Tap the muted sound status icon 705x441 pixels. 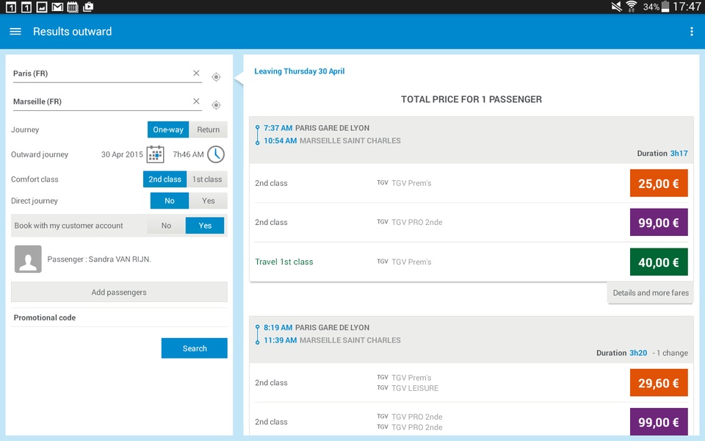(616, 7)
